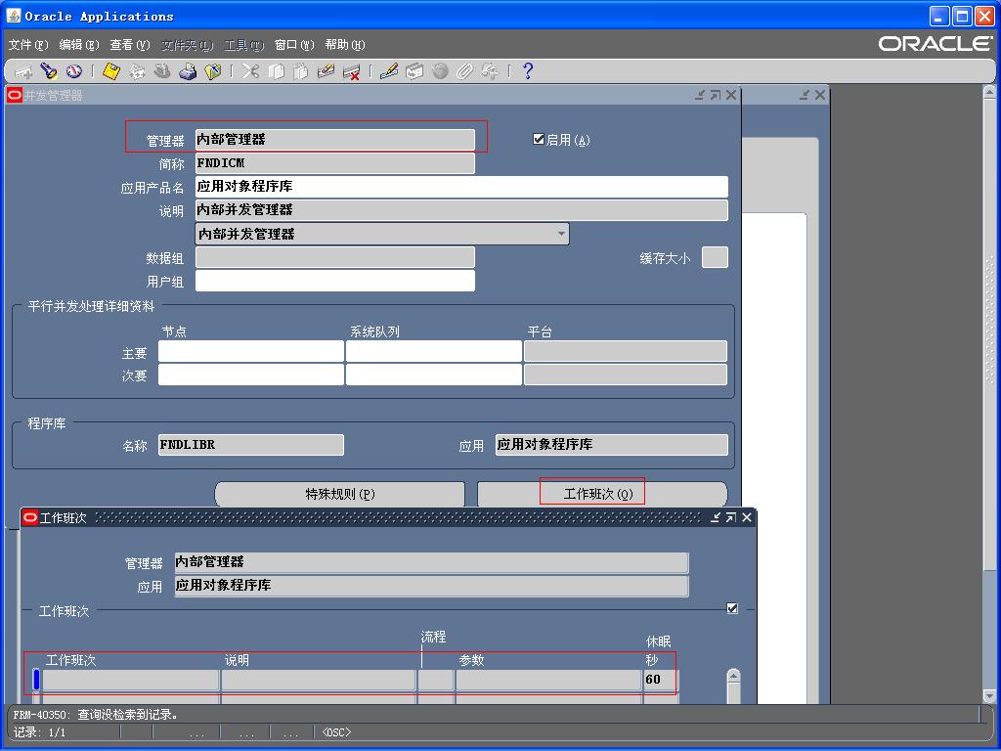Click the 主要 系统队列 field
This screenshot has height=751, width=1001.
[434, 351]
